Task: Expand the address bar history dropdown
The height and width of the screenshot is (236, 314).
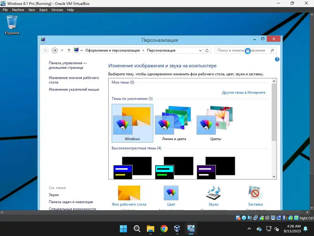Action: (x=200, y=51)
